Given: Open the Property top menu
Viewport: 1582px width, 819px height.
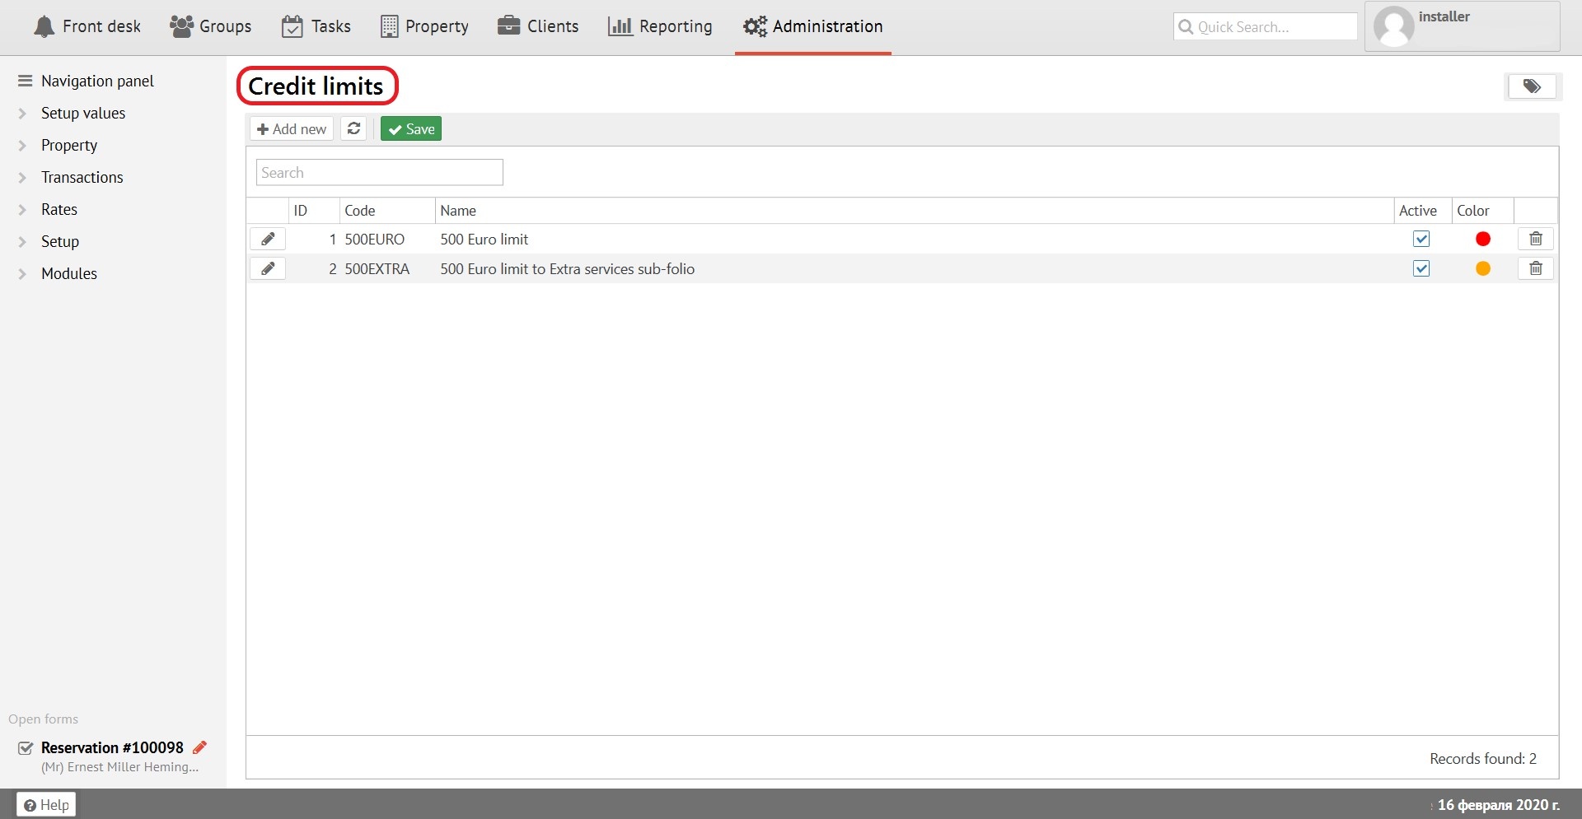Looking at the screenshot, I should tap(424, 26).
